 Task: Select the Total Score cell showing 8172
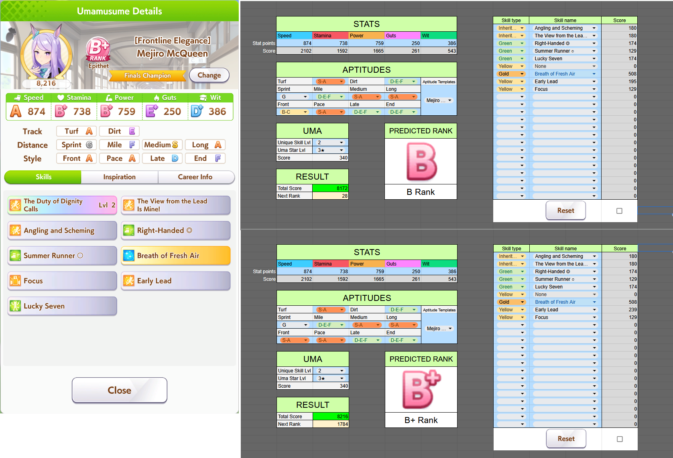coord(330,188)
